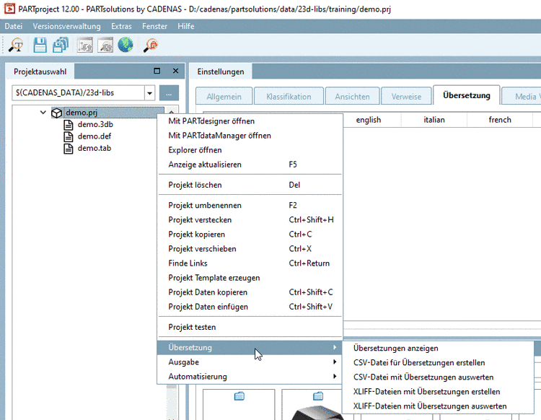Choose CSV-Datei für Übersetzungen erstellen
This screenshot has height=420, width=541.
pyautogui.click(x=438, y=363)
